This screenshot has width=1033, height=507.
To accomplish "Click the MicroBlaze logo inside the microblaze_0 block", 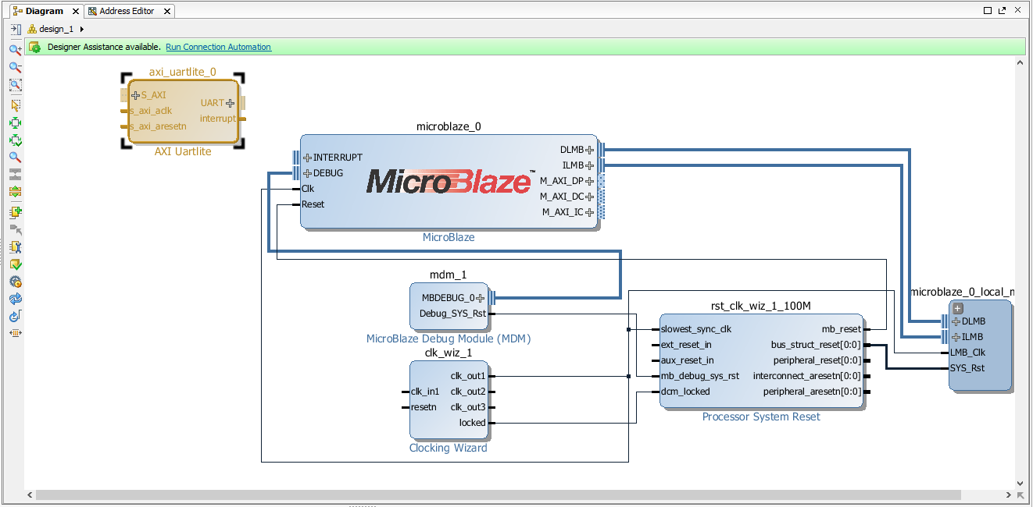I will (451, 182).
